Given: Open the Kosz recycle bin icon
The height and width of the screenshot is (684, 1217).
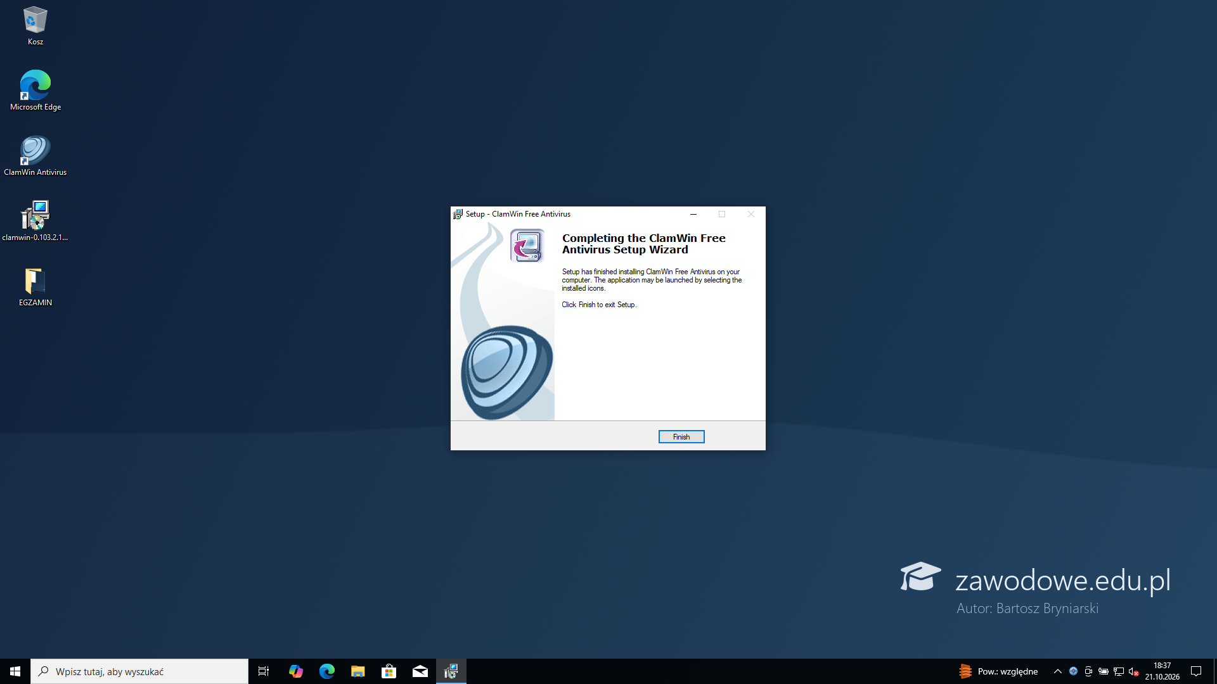Looking at the screenshot, I should coord(35,26).
